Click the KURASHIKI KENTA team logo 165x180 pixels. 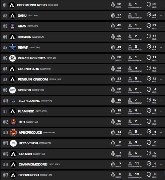12,58
